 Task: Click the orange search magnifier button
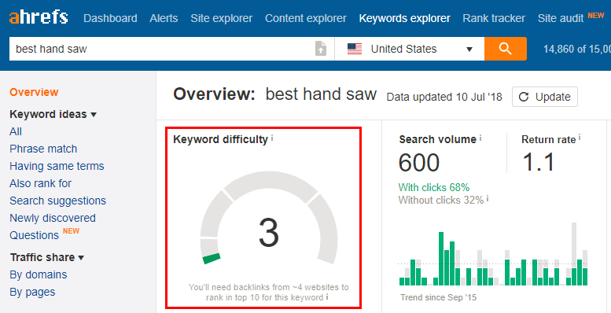pos(506,49)
